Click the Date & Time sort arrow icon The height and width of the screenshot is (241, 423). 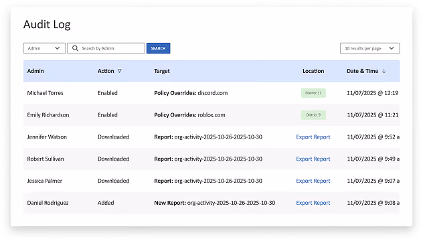click(x=384, y=71)
